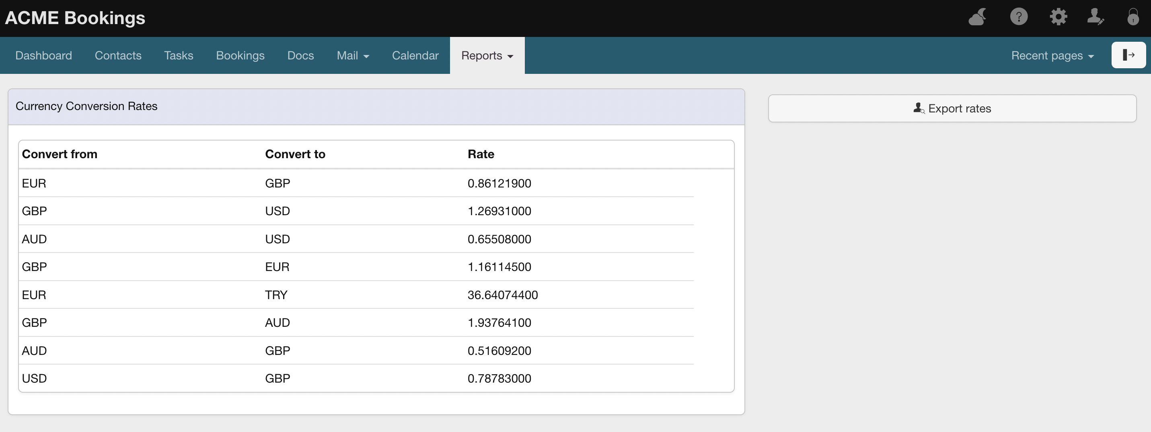
Task: Open the Contacts tab
Action: [x=118, y=55]
